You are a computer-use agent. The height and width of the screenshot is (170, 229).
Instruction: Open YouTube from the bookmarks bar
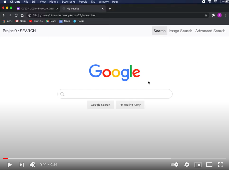[36, 21]
